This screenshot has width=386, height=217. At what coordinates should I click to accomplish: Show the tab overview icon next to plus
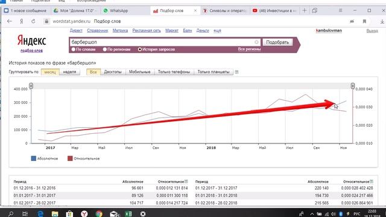click(x=315, y=11)
